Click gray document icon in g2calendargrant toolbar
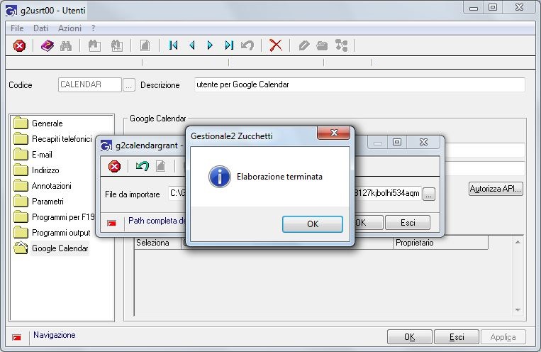This screenshot has width=541, height=352. [x=160, y=166]
